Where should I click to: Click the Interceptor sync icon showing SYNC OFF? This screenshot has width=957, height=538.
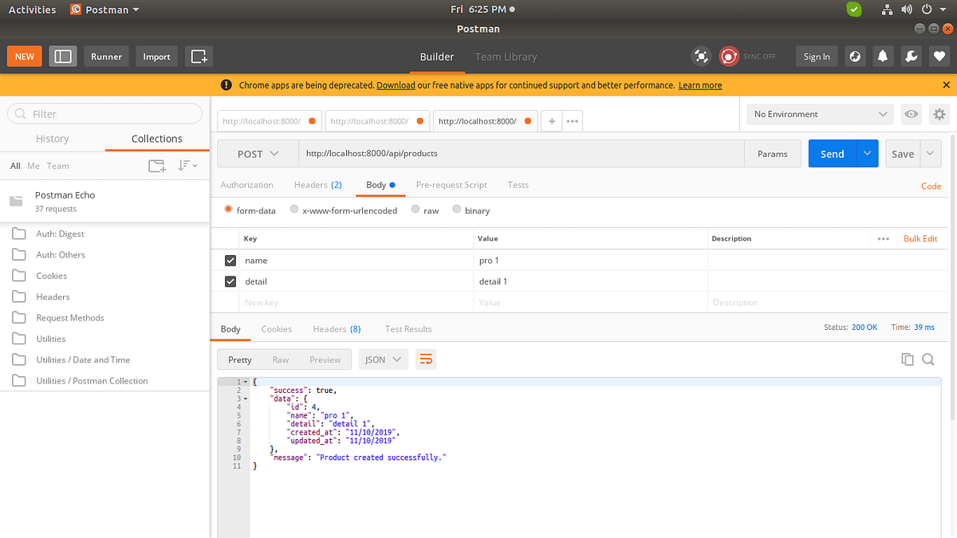728,57
